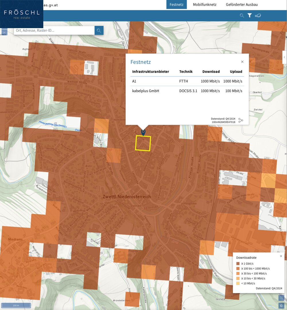This screenshot has height=310, width=287.
Task: Click the yellow highlighted raster cell
Action: (x=143, y=143)
